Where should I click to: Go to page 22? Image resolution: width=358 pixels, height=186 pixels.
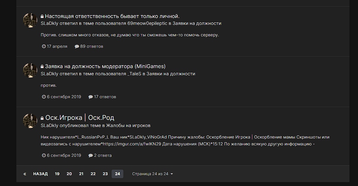coord(93,174)
